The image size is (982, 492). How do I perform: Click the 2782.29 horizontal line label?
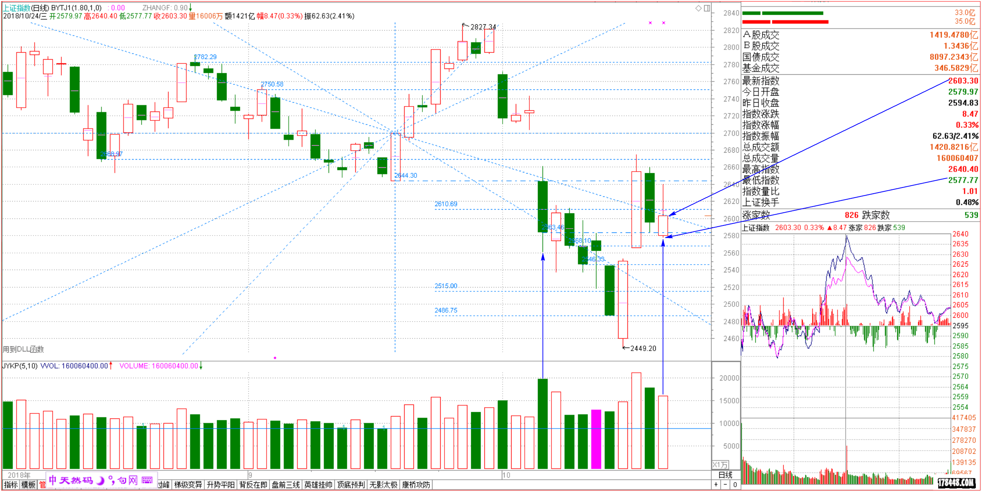tap(205, 57)
